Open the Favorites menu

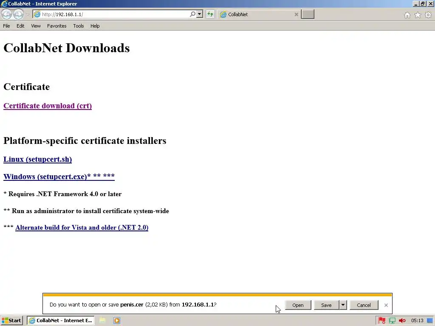coord(56,26)
